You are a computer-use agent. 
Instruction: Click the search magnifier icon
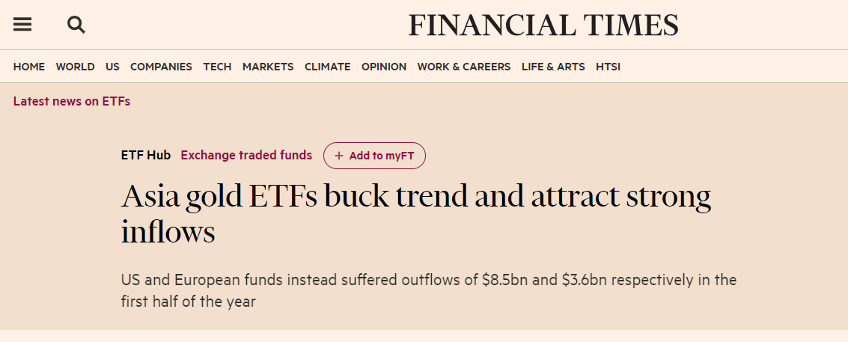tap(76, 25)
